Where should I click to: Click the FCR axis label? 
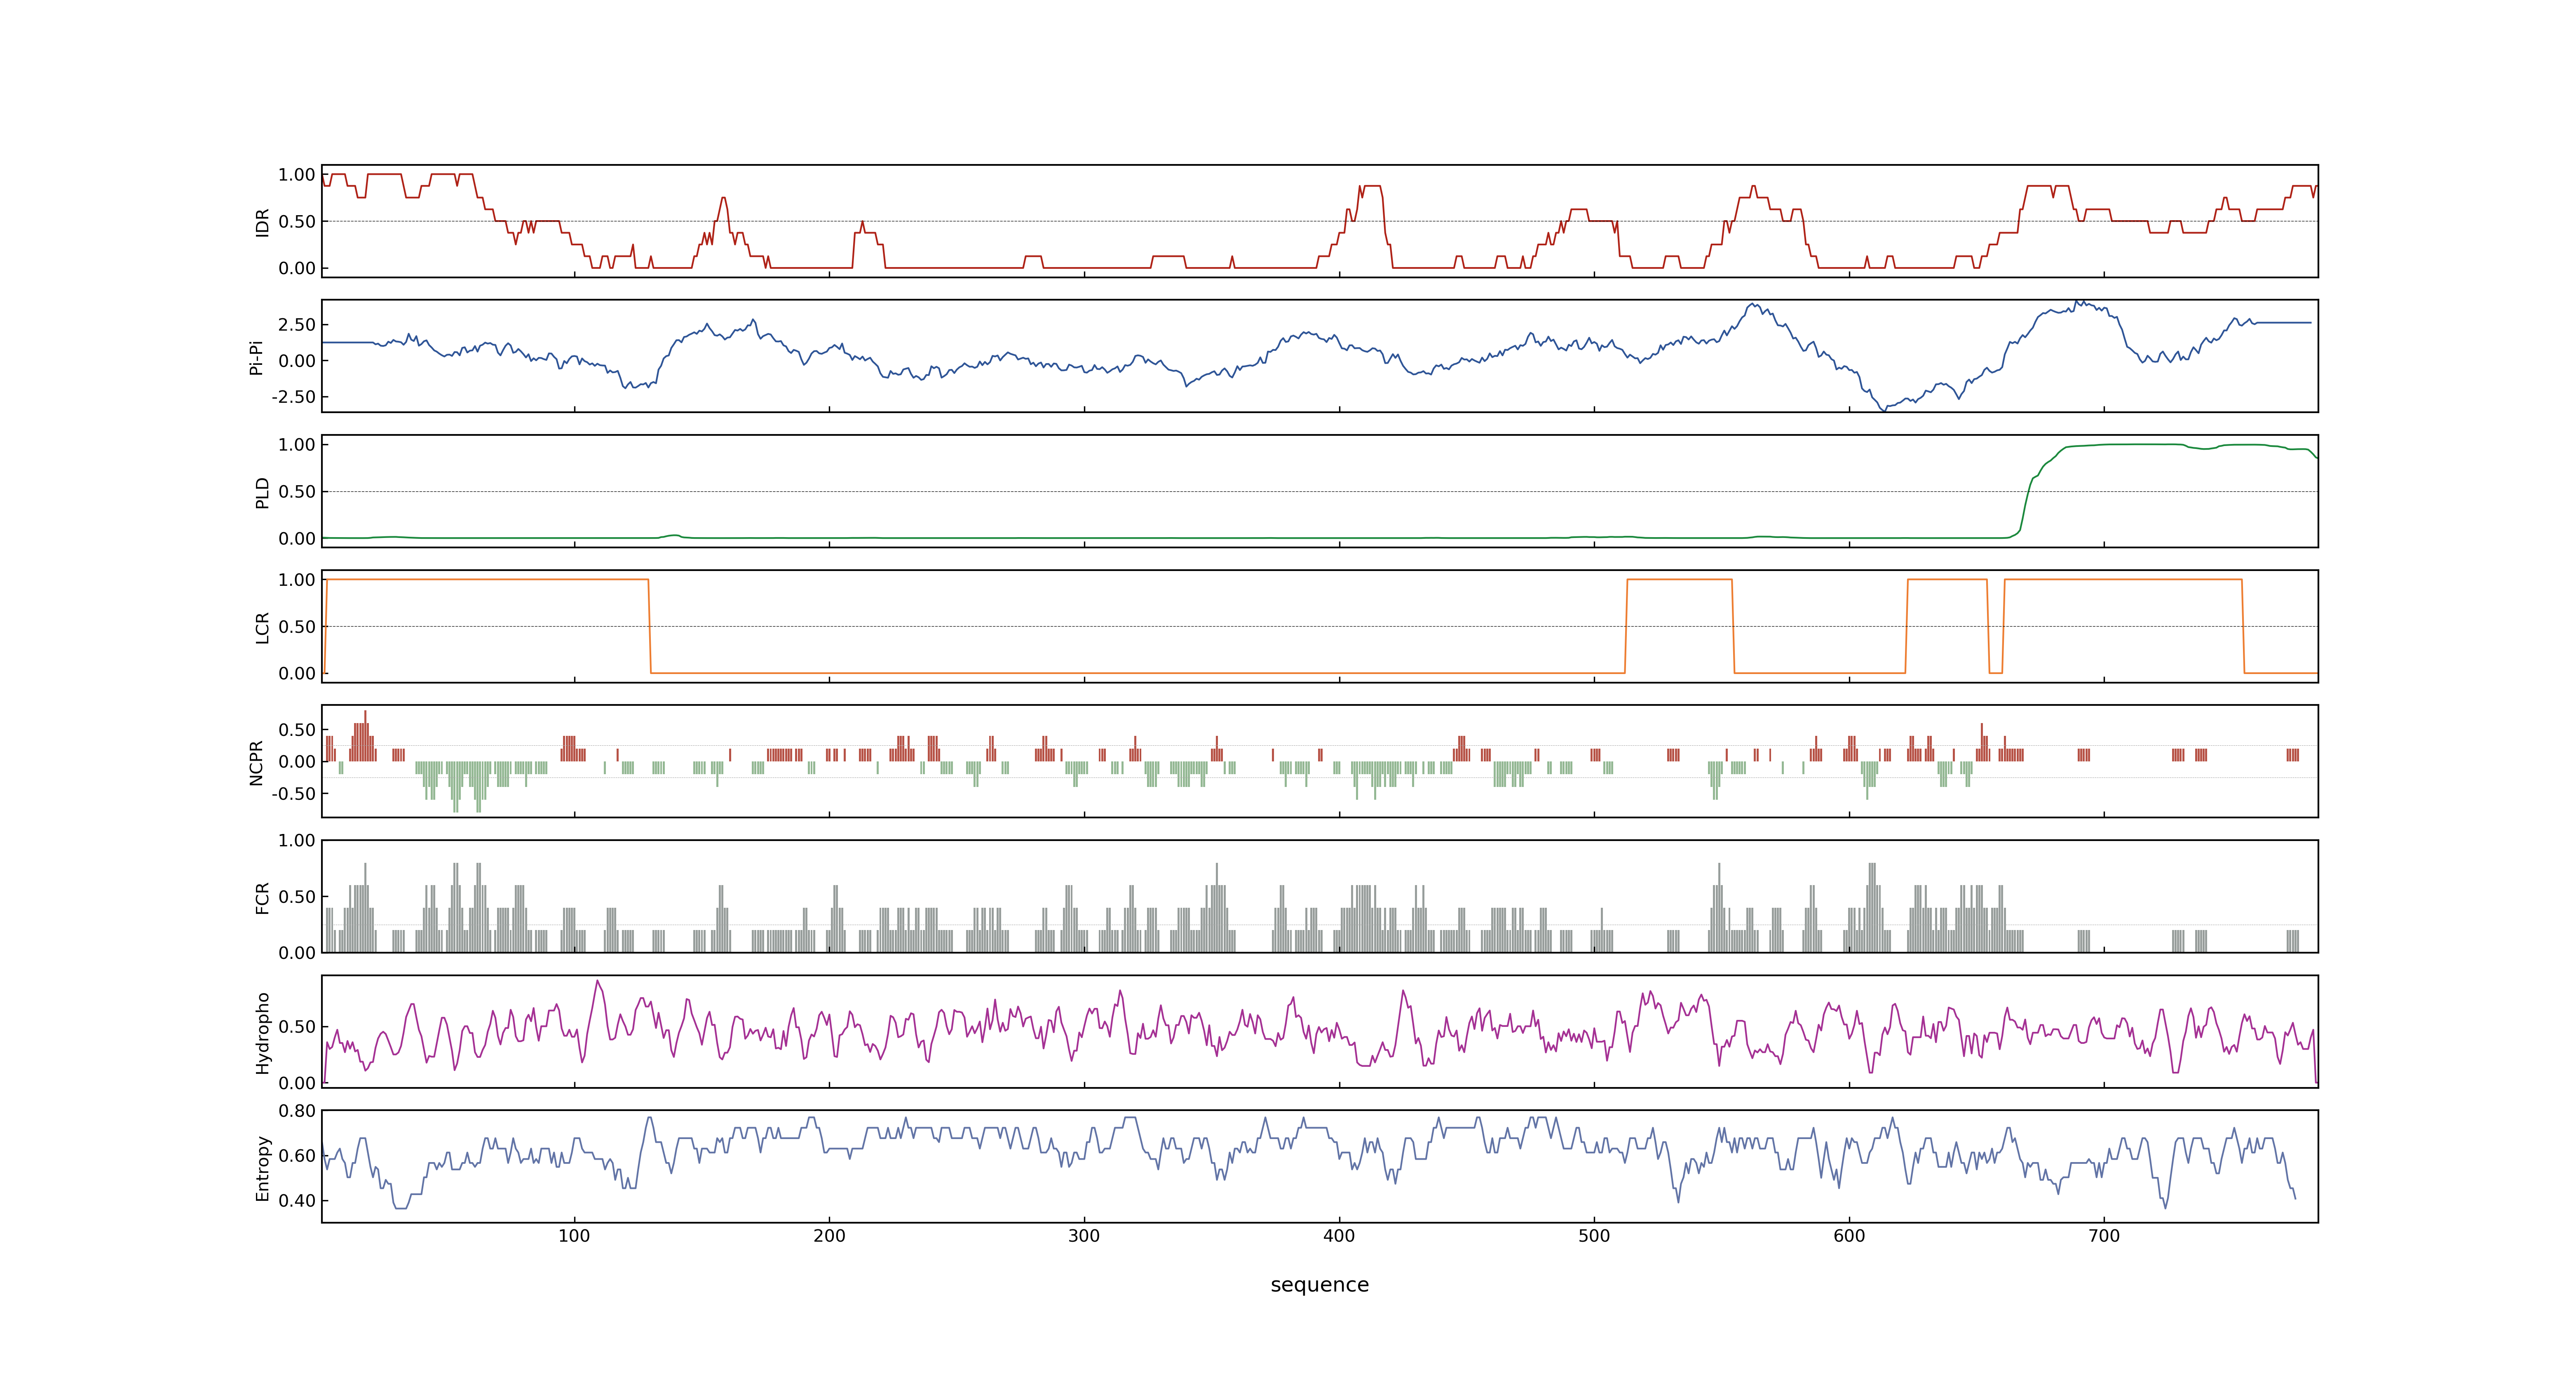(262, 897)
